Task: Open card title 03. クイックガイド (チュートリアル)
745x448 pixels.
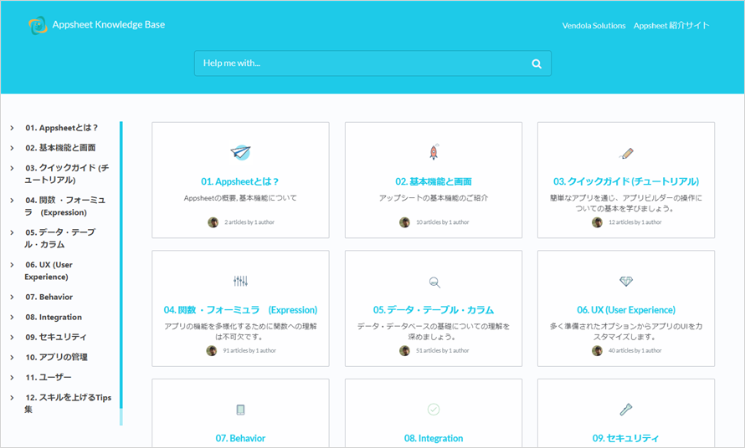Action: (626, 181)
